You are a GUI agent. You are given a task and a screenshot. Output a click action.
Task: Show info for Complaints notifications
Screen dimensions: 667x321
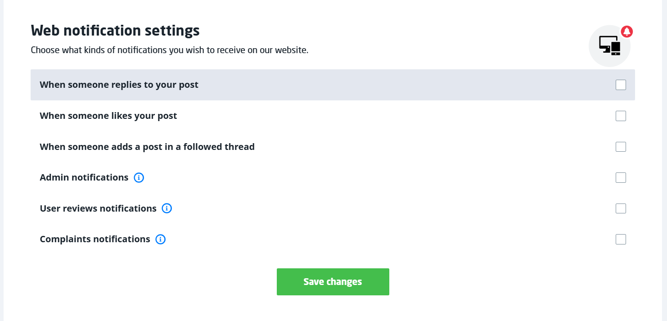[160, 240]
